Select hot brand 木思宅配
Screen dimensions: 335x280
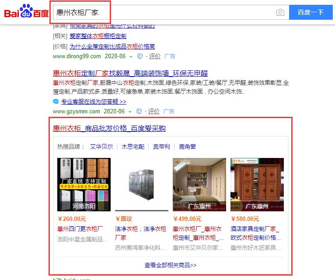(x=133, y=147)
